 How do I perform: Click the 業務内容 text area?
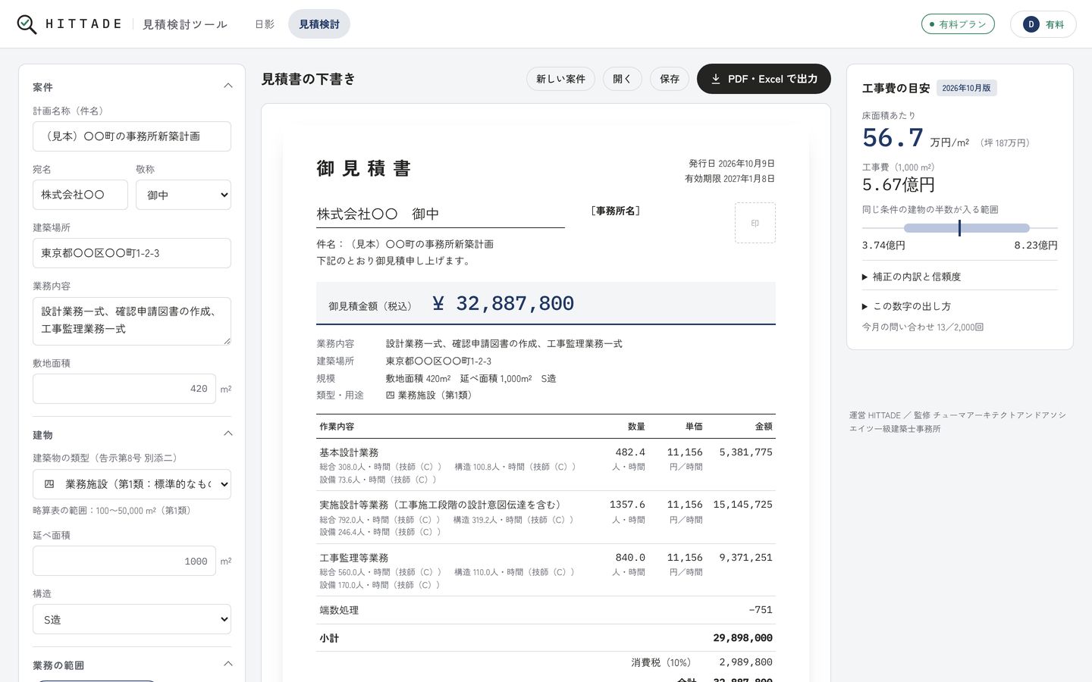click(x=132, y=321)
